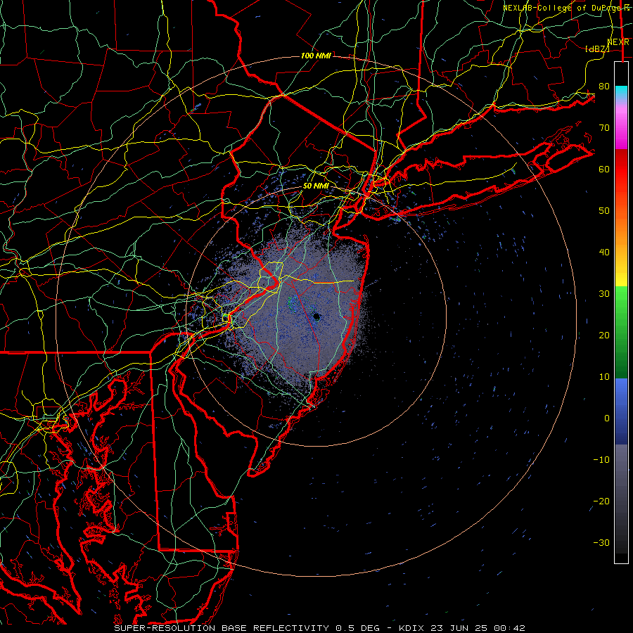Screen dimensions: 633x633
Task: Click the 80 dBZ label on color scale
Action: pyautogui.click(x=604, y=87)
